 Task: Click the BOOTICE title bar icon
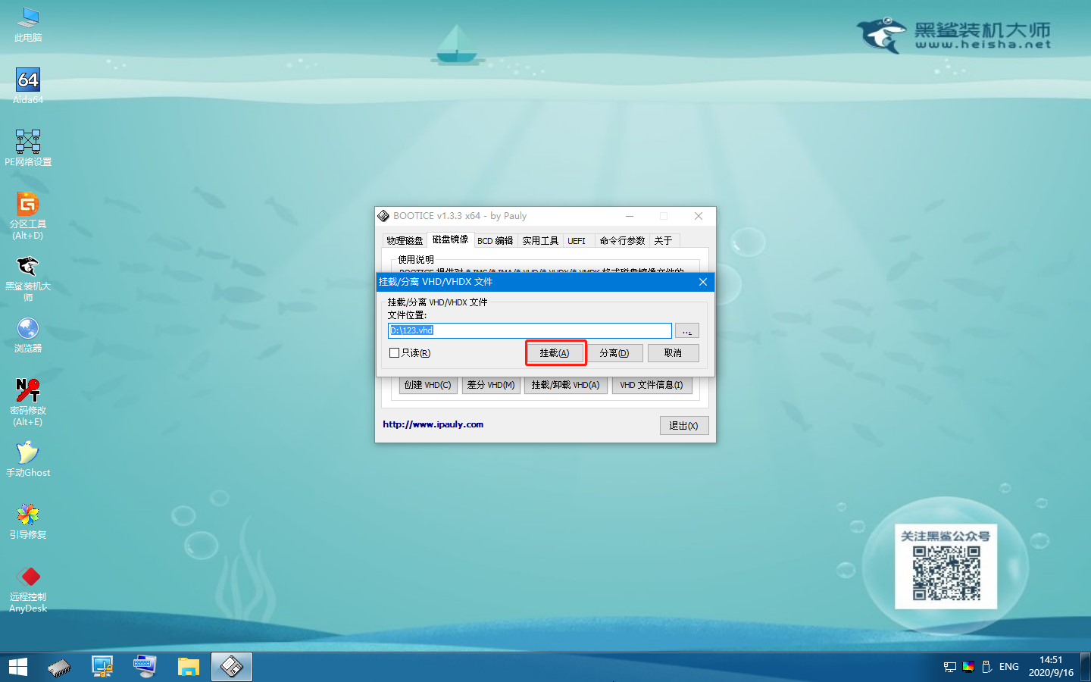coord(383,216)
